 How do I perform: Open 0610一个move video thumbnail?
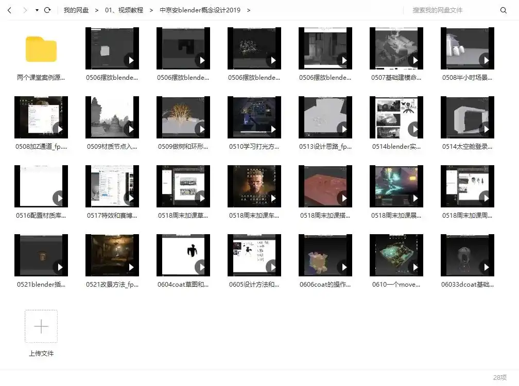tap(396, 255)
